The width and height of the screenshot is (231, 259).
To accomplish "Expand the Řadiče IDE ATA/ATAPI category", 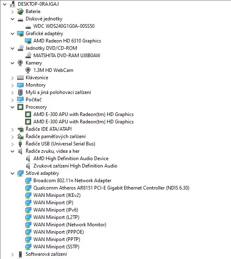I will pos(12,129).
